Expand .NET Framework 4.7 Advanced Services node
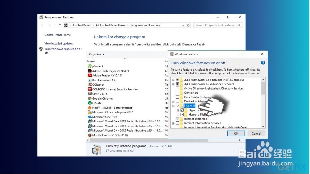 click(x=173, y=84)
